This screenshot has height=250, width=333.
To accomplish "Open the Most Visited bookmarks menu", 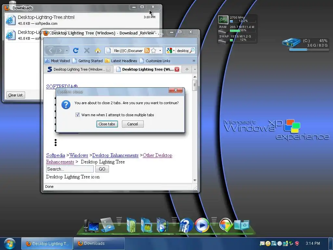I will (x=57, y=61).
